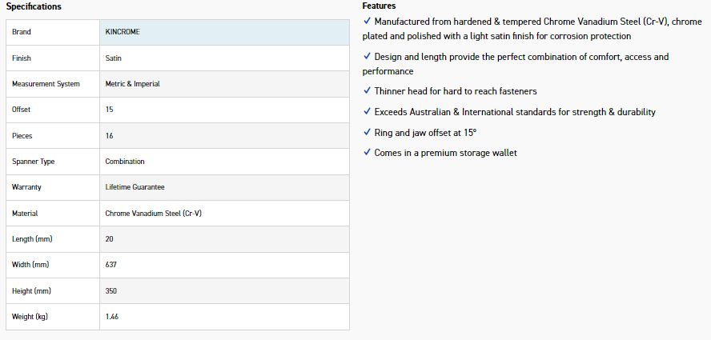Image resolution: width=711 pixels, height=340 pixels.
Task: Click the Pieces value 16
Action: click(x=110, y=136)
